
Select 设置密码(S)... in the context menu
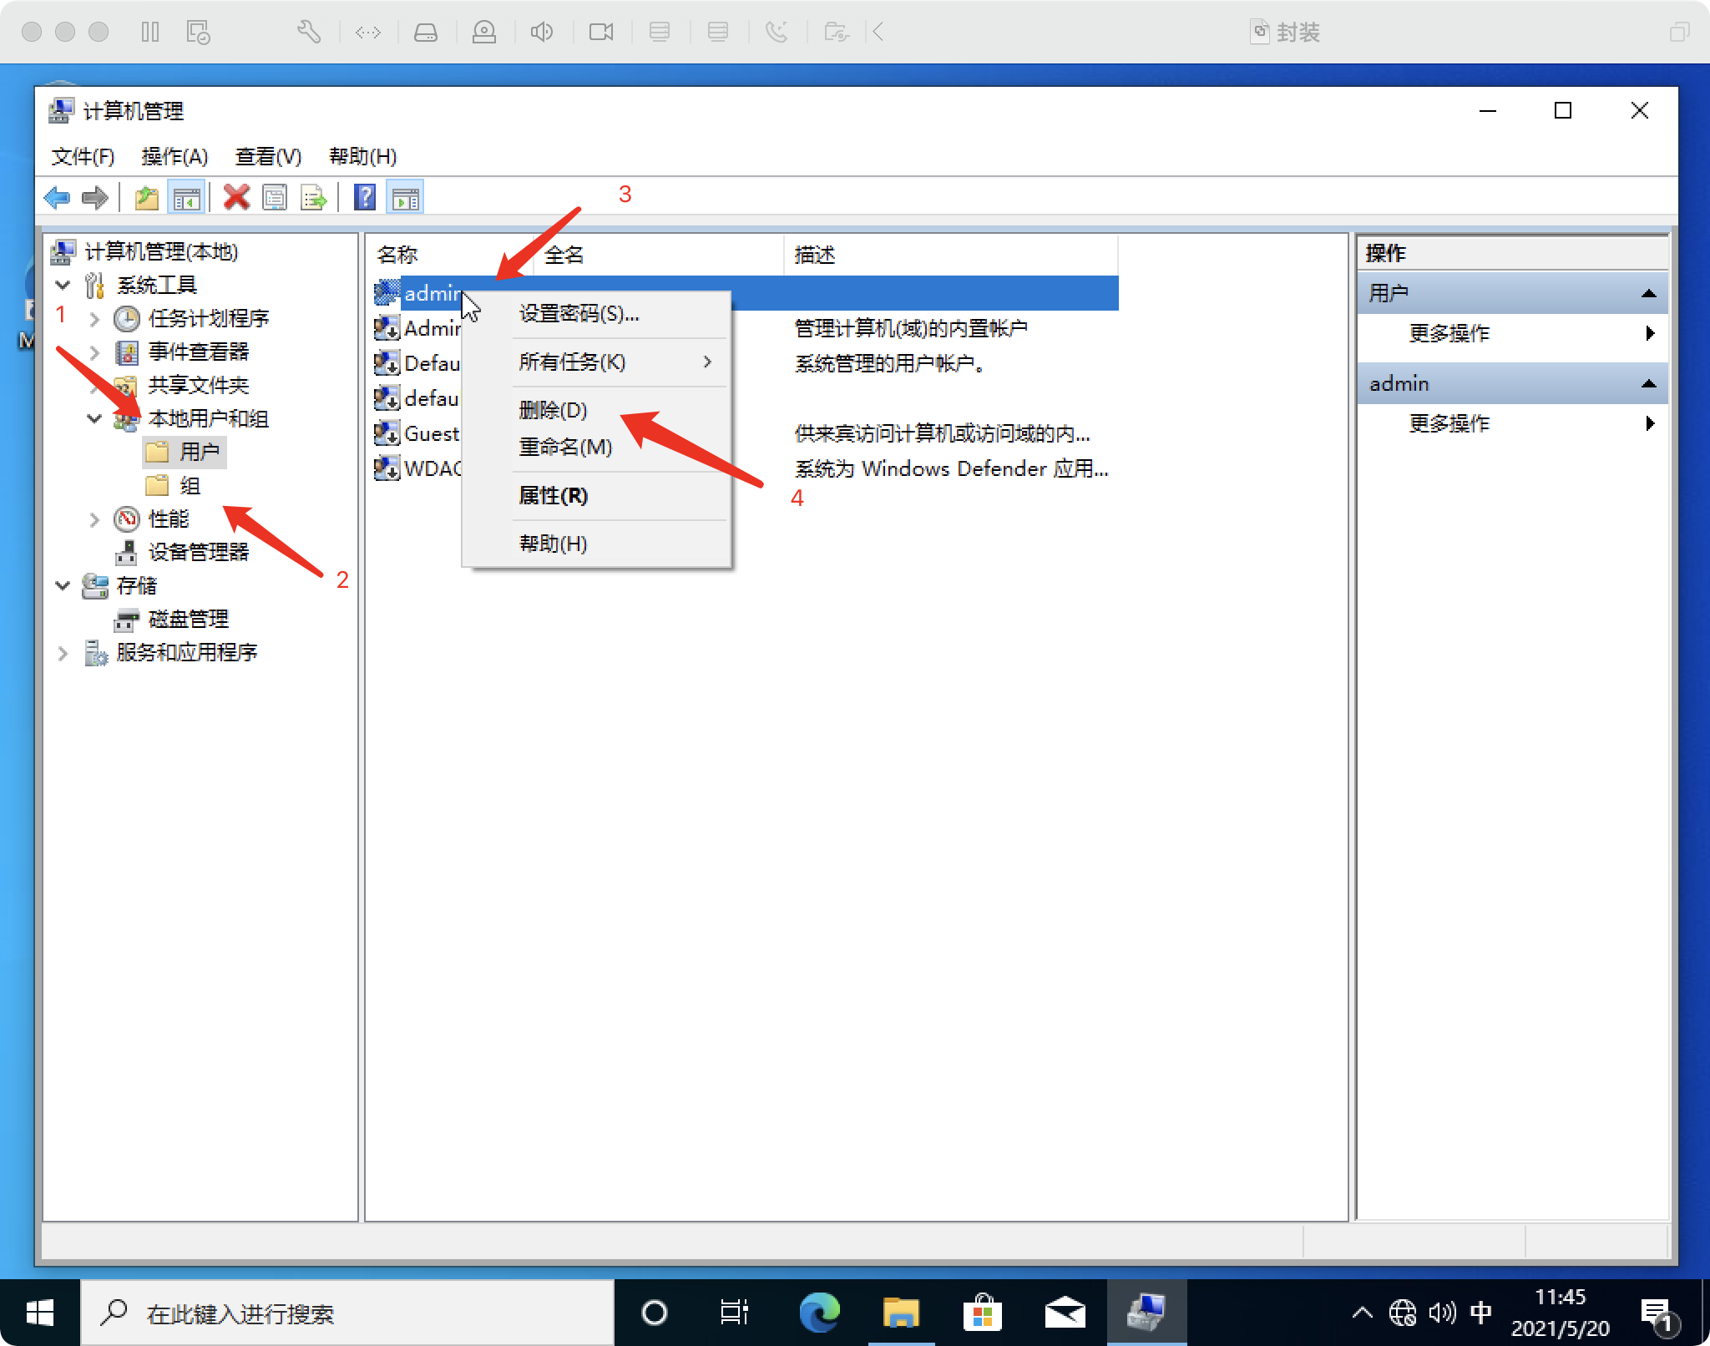[x=579, y=314]
